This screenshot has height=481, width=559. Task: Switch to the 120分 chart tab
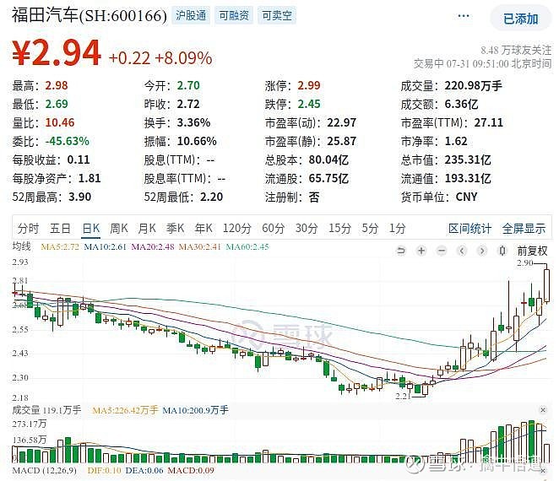pyautogui.click(x=237, y=228)
